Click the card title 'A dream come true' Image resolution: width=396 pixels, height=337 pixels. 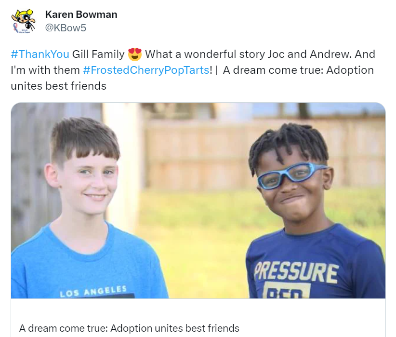(129, 328)
